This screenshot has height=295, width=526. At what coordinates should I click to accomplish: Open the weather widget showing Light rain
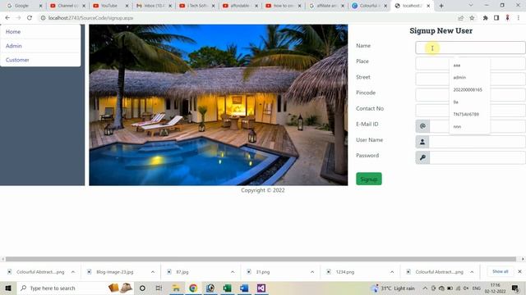(393, 288)
